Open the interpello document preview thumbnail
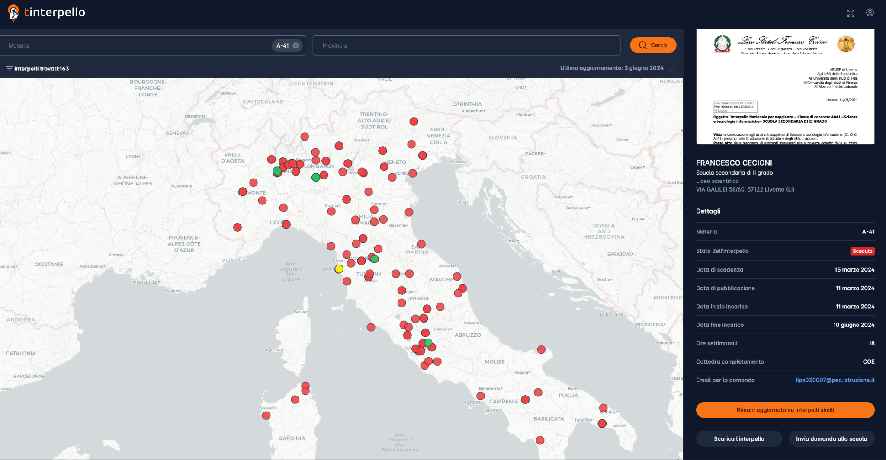Viewport: 886px width, 460px height. pyautogui.click(x=785, y=86)
